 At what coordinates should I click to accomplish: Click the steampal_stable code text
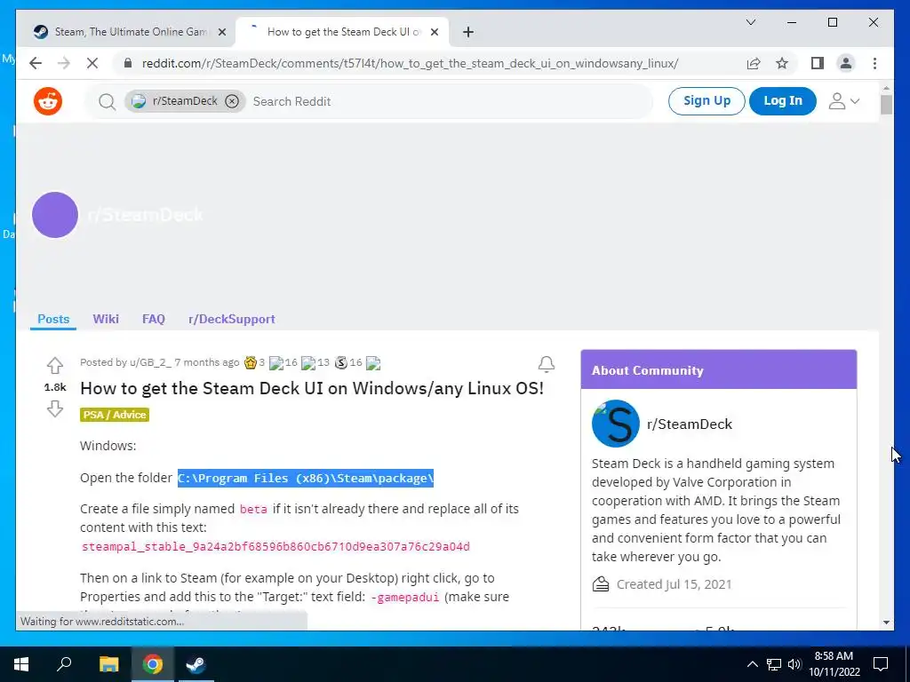pyautogui.click(x=275, y=546)
